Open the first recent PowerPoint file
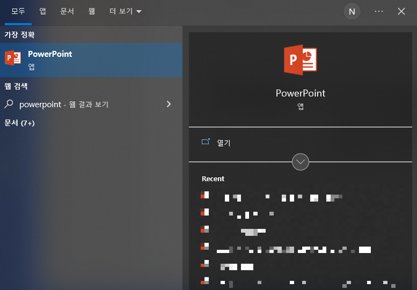The height and width of the screenshot is (290, 417). 300,197
